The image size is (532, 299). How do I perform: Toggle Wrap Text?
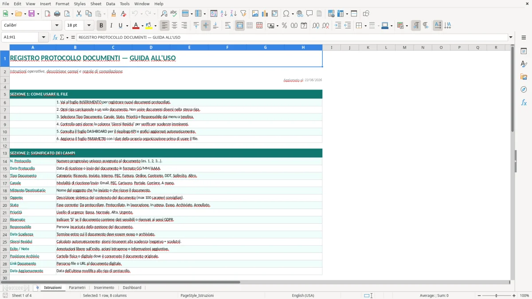pyautogui.click(x=228, y=26)
